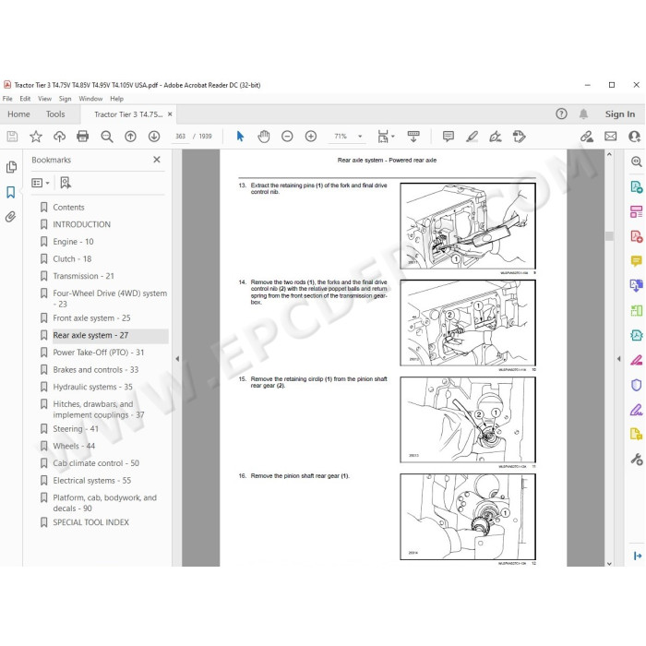
Task: Zoom out with minus button
Action: [287, 137]
